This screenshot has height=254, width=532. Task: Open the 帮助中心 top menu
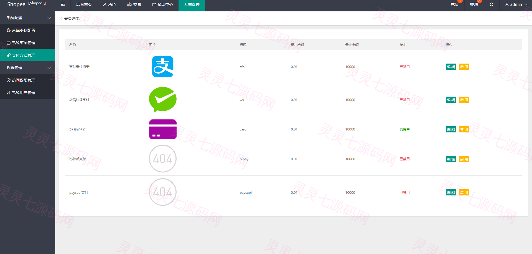(162, 4)
